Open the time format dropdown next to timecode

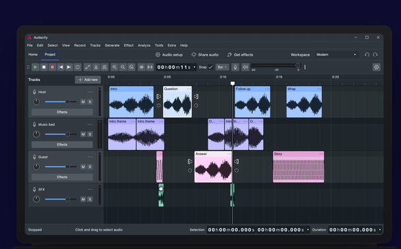pyautogui.click(x=195, y=67)
